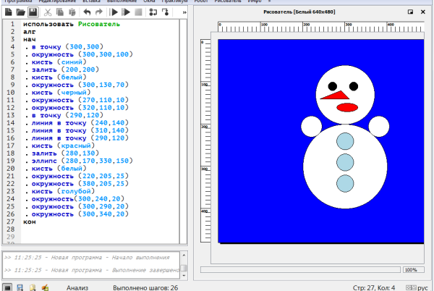Click the New program icon
Viewport: 434px width, 291px height.
tap(8, 12)
